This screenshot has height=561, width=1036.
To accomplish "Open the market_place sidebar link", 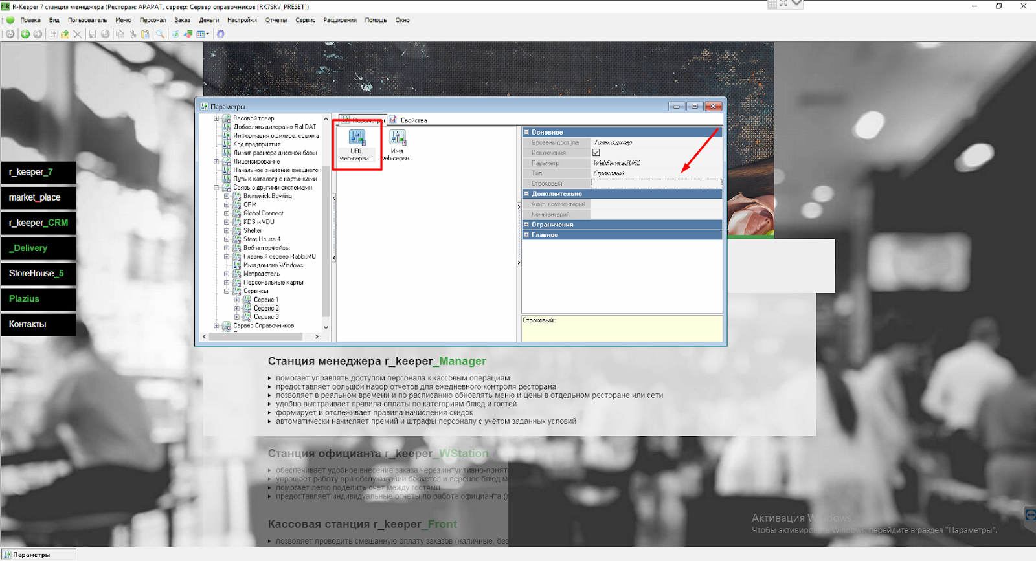I will (38, 197).
